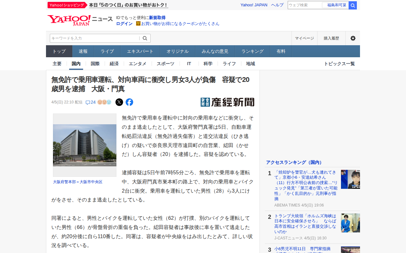406x253 pixels.
Task: Select the 科学 category
Action: (208, 64)
